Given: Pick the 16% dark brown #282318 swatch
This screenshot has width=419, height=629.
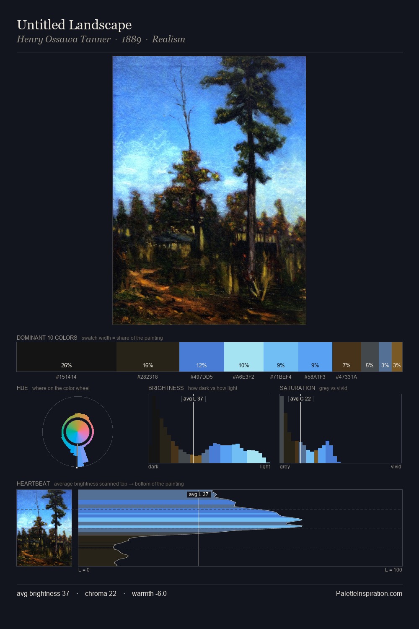Looking at the screenshot, I should (148, 357).
